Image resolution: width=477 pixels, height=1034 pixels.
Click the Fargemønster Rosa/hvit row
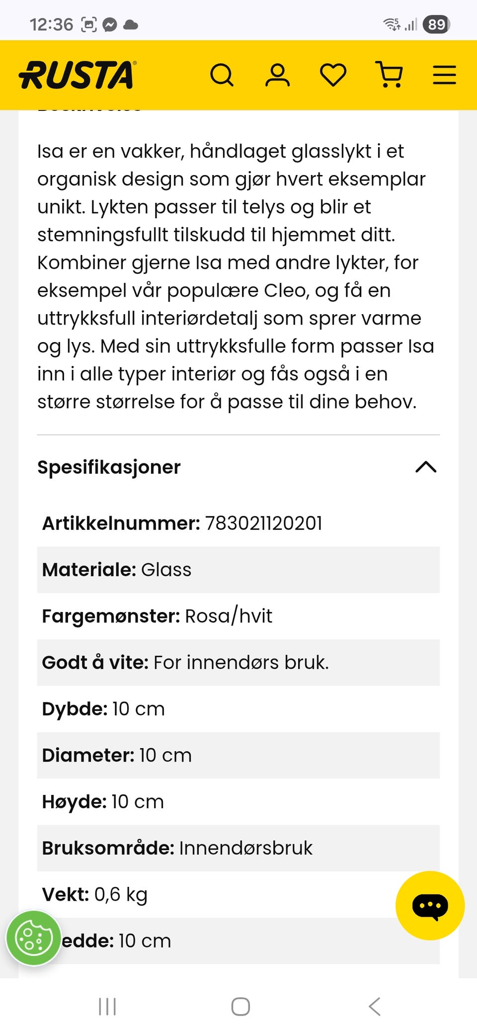[x=238, y=616]
